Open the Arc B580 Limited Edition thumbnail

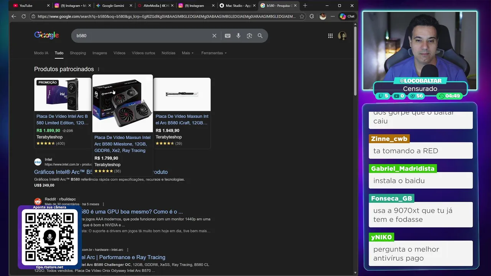point(63,94)
